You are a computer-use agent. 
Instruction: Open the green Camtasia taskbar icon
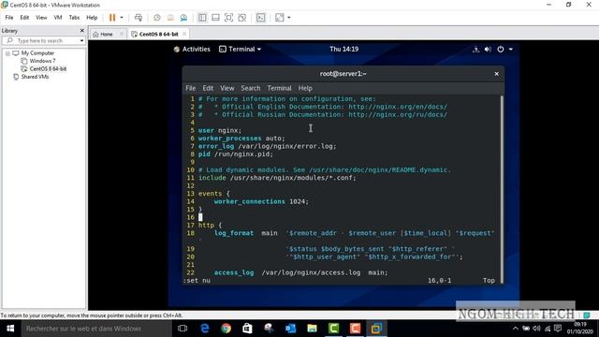(x=333, y=329)
